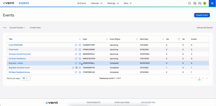
Task: Copy the RH Basic Feedback Survey event
Action: click(x=76, y=72)
